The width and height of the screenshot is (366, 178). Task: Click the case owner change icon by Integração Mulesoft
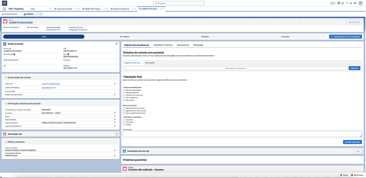pos(87,30)
